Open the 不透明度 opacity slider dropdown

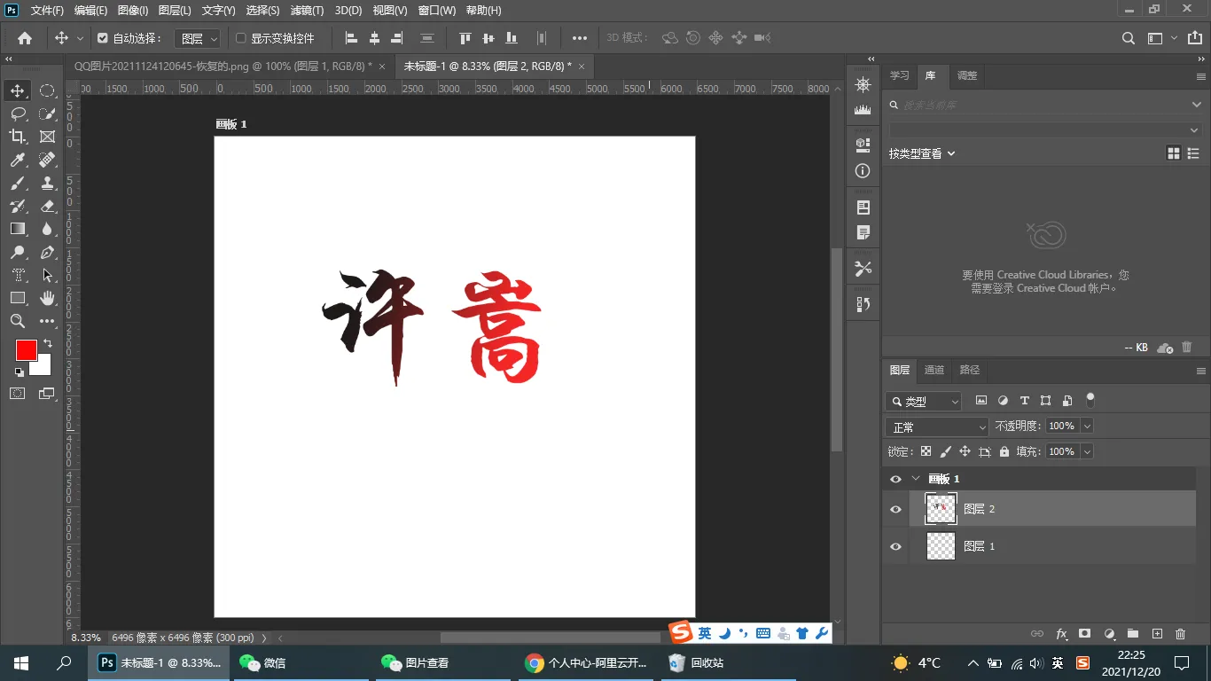1087,427
